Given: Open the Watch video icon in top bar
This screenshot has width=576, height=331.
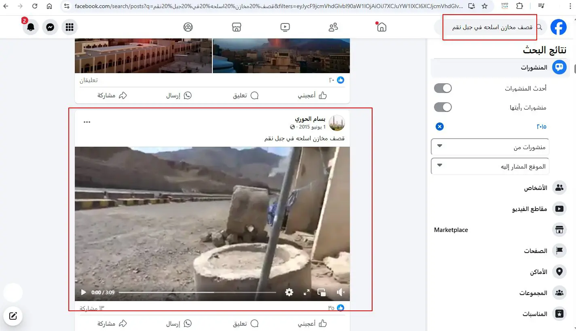Looking at the screenshot, I should (x=285, y=27).
